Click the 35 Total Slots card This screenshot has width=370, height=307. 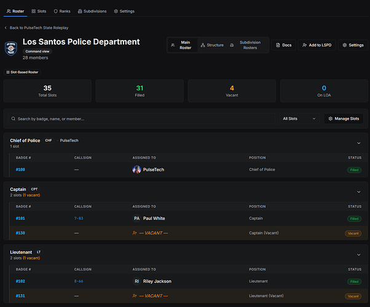pyautogui.click(x=47, y=91)
